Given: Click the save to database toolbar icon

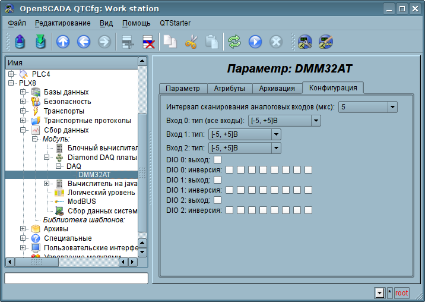Looking at the screenshot, I should pos(40,42).
